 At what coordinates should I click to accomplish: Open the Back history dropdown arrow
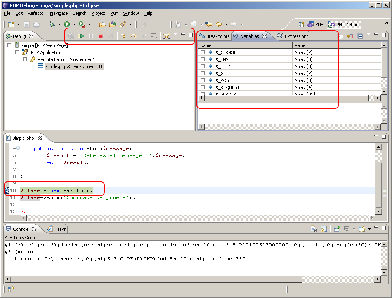[226, 24]
